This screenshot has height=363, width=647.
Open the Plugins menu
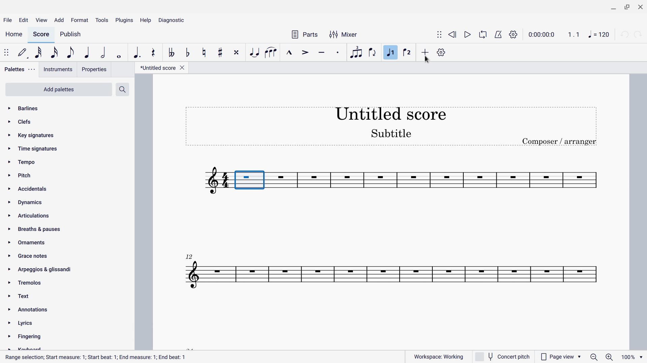pyautogui.click(x=124, y=20)
